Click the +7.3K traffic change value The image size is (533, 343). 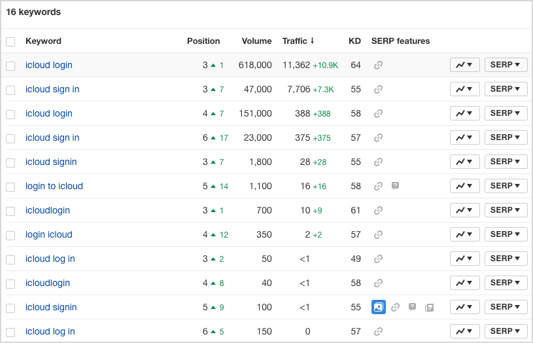click(323, 90)
